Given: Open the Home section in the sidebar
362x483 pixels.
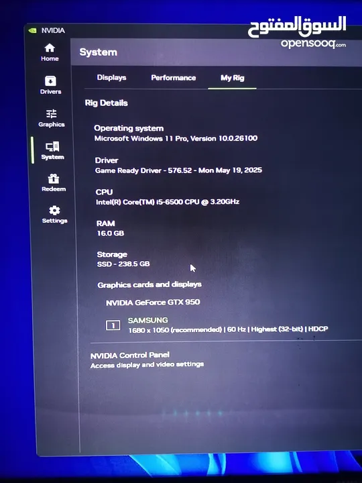Looking at the screenshot, I should click(50, 52).
